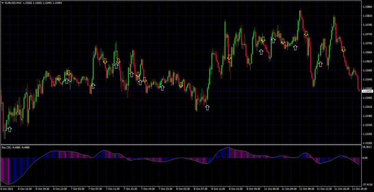
Task: Click the 1.15865 price axis label
Action: [x=367, y=7]
